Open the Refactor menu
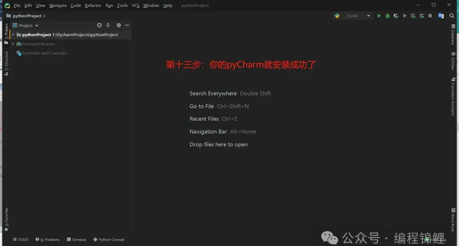Image resolution: width=459 pixels, height=246 pixels. click(93, 5)
